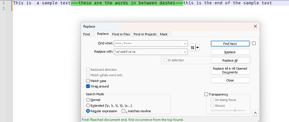Open the Mark tab
This screenshot has height=122, width=289.
163,34
